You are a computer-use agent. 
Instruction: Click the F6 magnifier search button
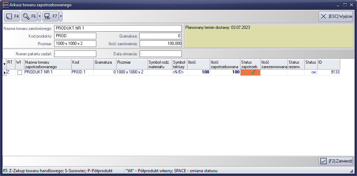coord(29,16)
